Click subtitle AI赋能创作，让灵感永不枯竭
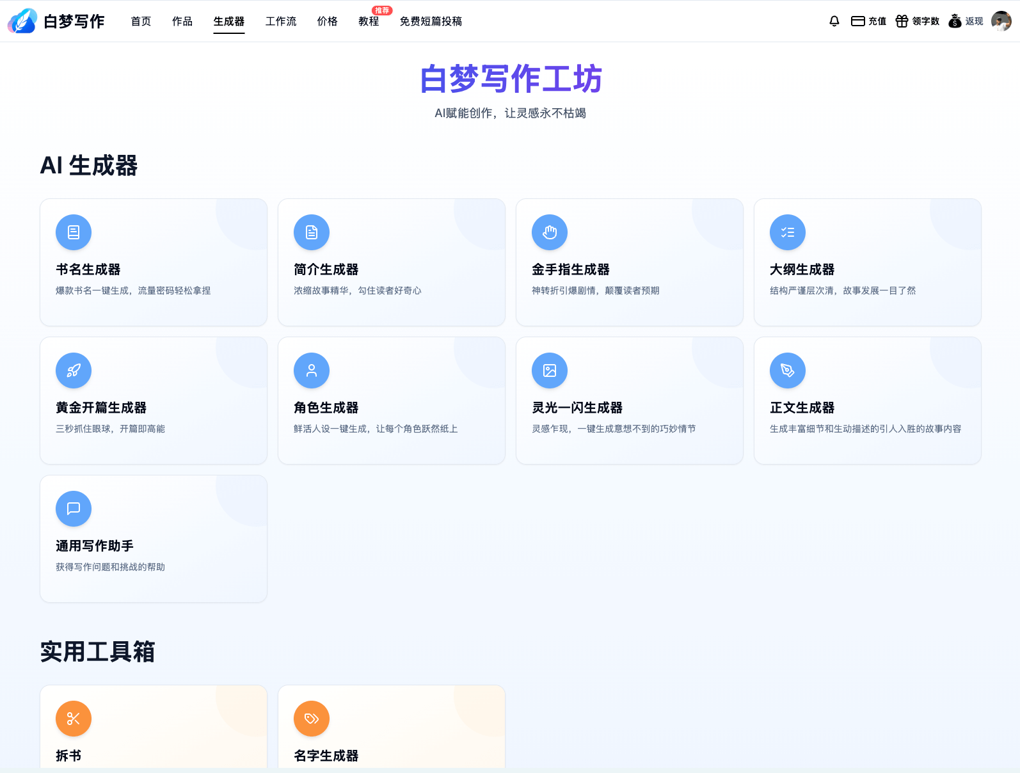1020x773 pixels. [511, 113]
